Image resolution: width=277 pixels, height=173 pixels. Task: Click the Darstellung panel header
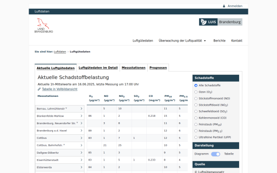coord(216,145)
